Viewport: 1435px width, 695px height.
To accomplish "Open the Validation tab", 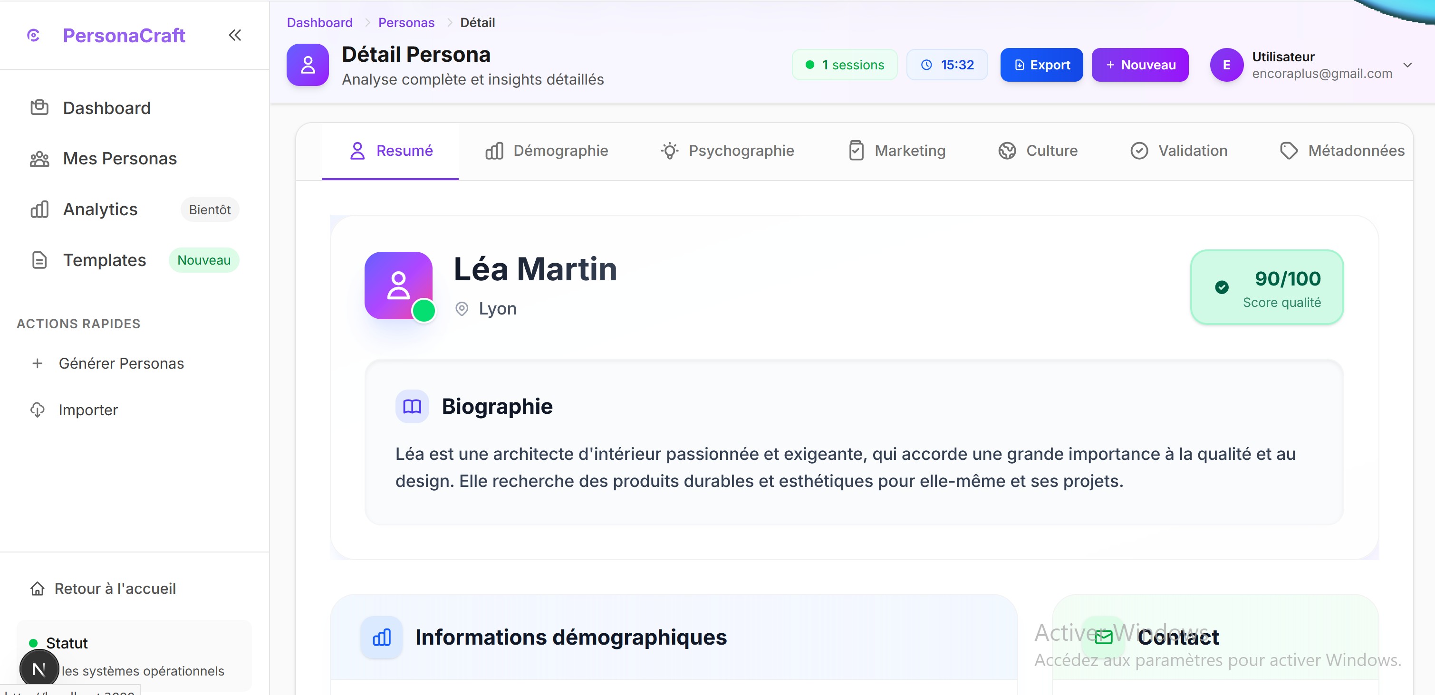I will tap(1179, 151).
